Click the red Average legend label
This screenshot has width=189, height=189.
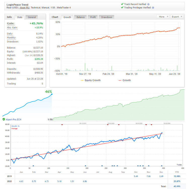tap(14, 129)
